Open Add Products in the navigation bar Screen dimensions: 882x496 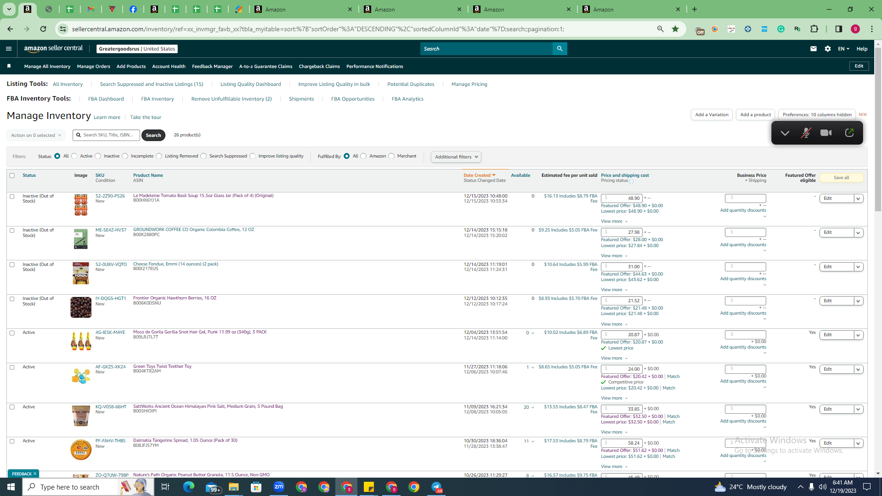coord(131,67)
